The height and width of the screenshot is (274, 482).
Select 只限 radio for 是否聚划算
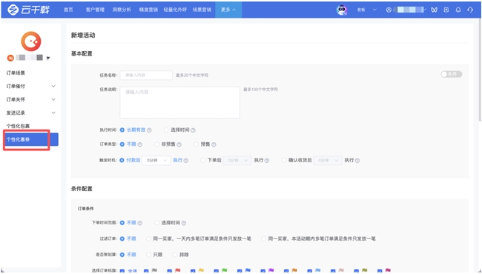coord(148,255)
